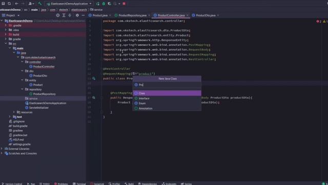Open Project panel gear options
328x185 pixels.
tap(77, 15)
